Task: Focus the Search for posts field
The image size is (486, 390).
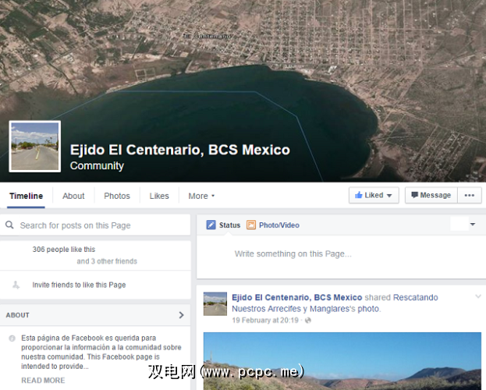Action: 95,225
